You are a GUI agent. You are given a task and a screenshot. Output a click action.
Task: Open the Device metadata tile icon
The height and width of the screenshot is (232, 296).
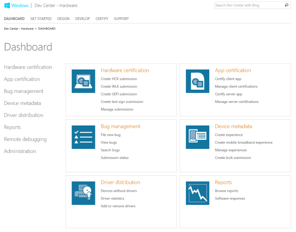pyautogui.click(x=197, y=137)
